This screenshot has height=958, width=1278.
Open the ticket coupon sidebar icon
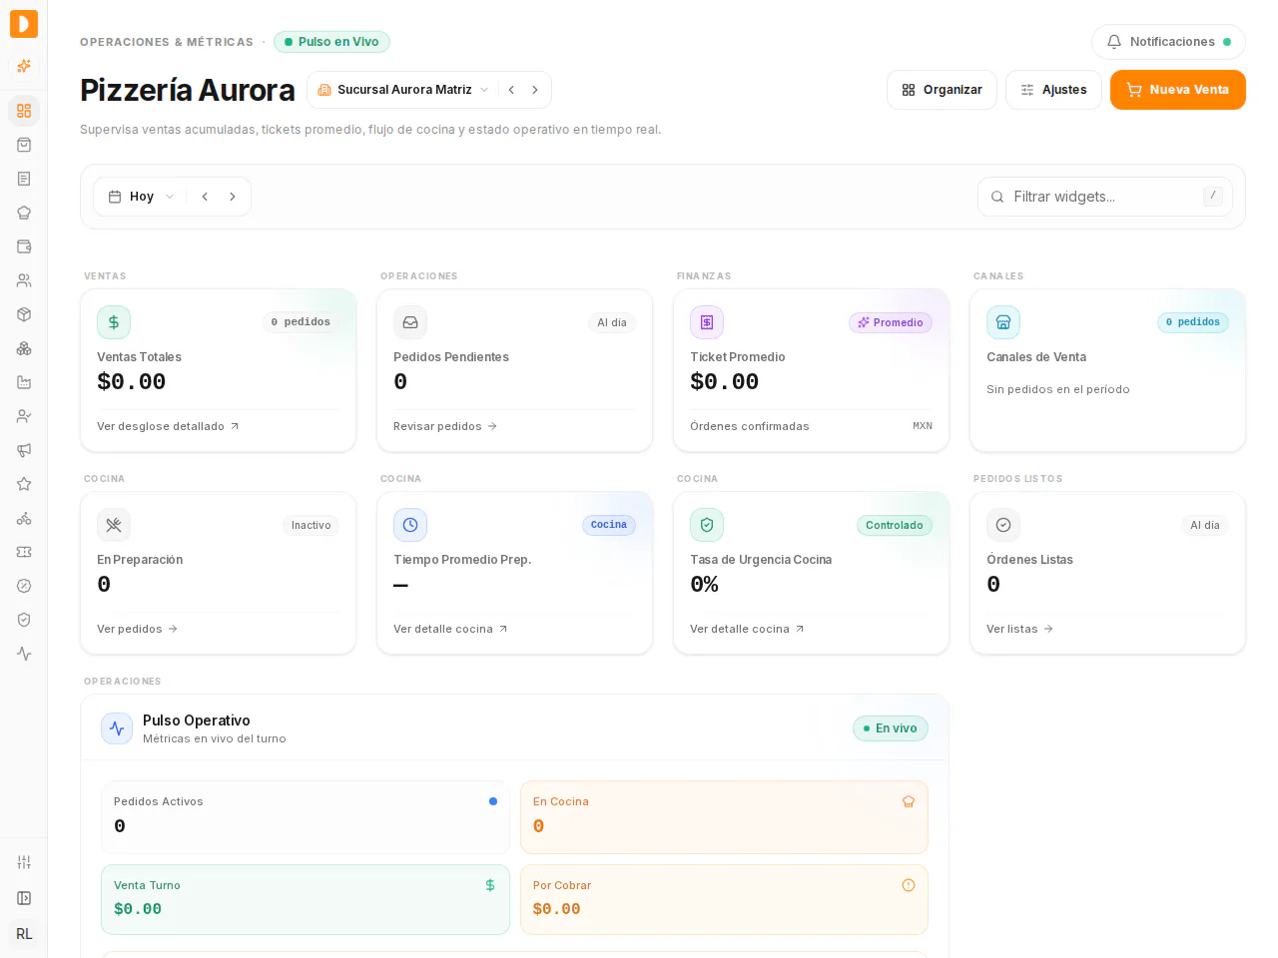[x=24, y=552]
